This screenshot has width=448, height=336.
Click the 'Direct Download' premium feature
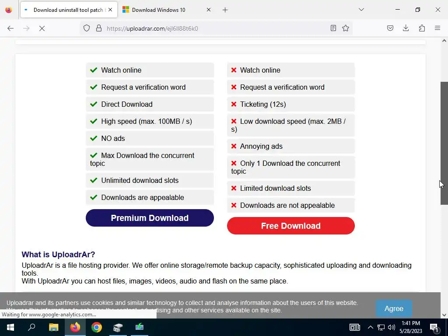pos(150,104)
